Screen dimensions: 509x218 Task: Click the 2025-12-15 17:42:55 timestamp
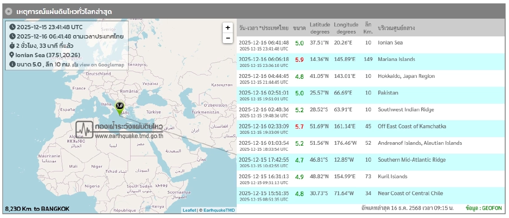click(264, 160)
